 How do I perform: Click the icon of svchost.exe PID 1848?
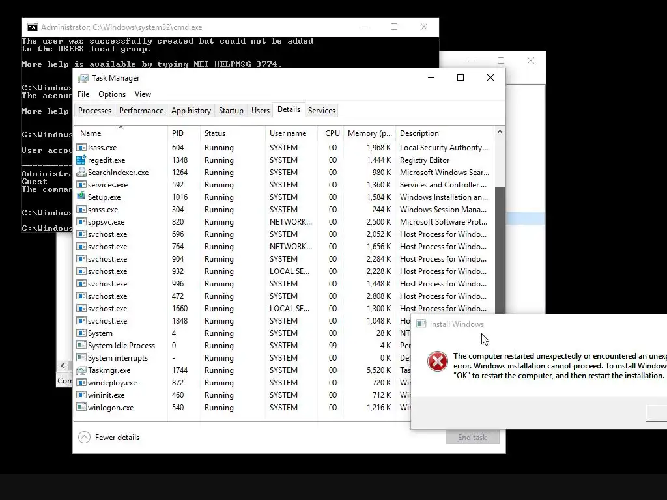[x=81, y=320]
